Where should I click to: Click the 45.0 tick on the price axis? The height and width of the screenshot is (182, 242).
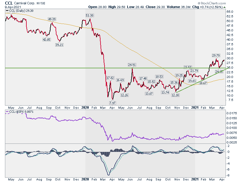point(230,30)
